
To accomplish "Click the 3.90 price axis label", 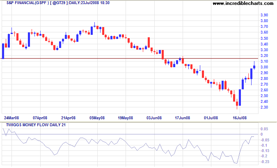I will click(x=264, y=15).
